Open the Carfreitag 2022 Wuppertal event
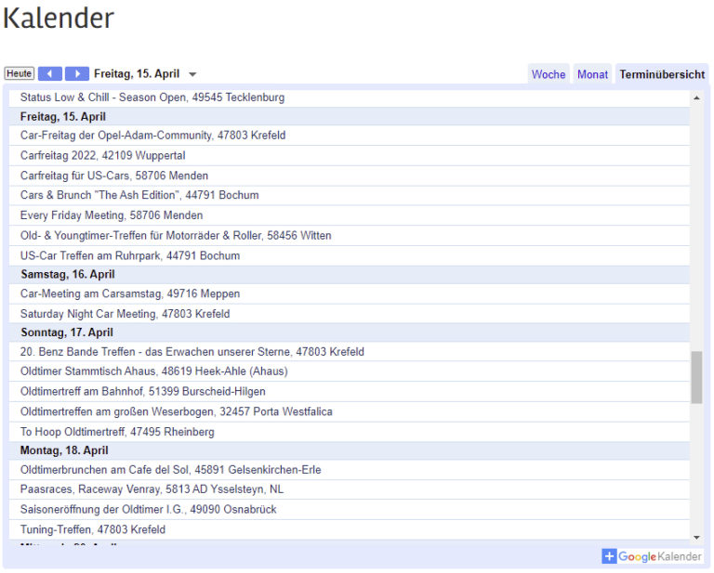This screenshot has height=573, width=714. point(102,156)
